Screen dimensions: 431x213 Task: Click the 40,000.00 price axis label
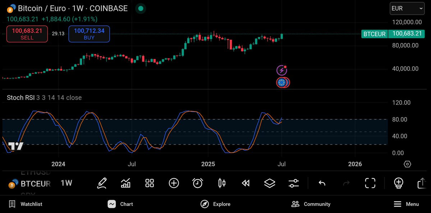[x=405, y=68]
